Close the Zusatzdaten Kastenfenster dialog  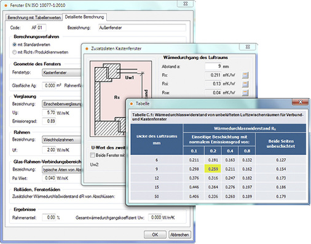click(x=248, y=47)
